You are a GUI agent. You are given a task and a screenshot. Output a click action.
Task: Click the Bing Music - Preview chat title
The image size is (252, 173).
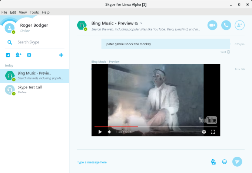(x=112, y=23)
